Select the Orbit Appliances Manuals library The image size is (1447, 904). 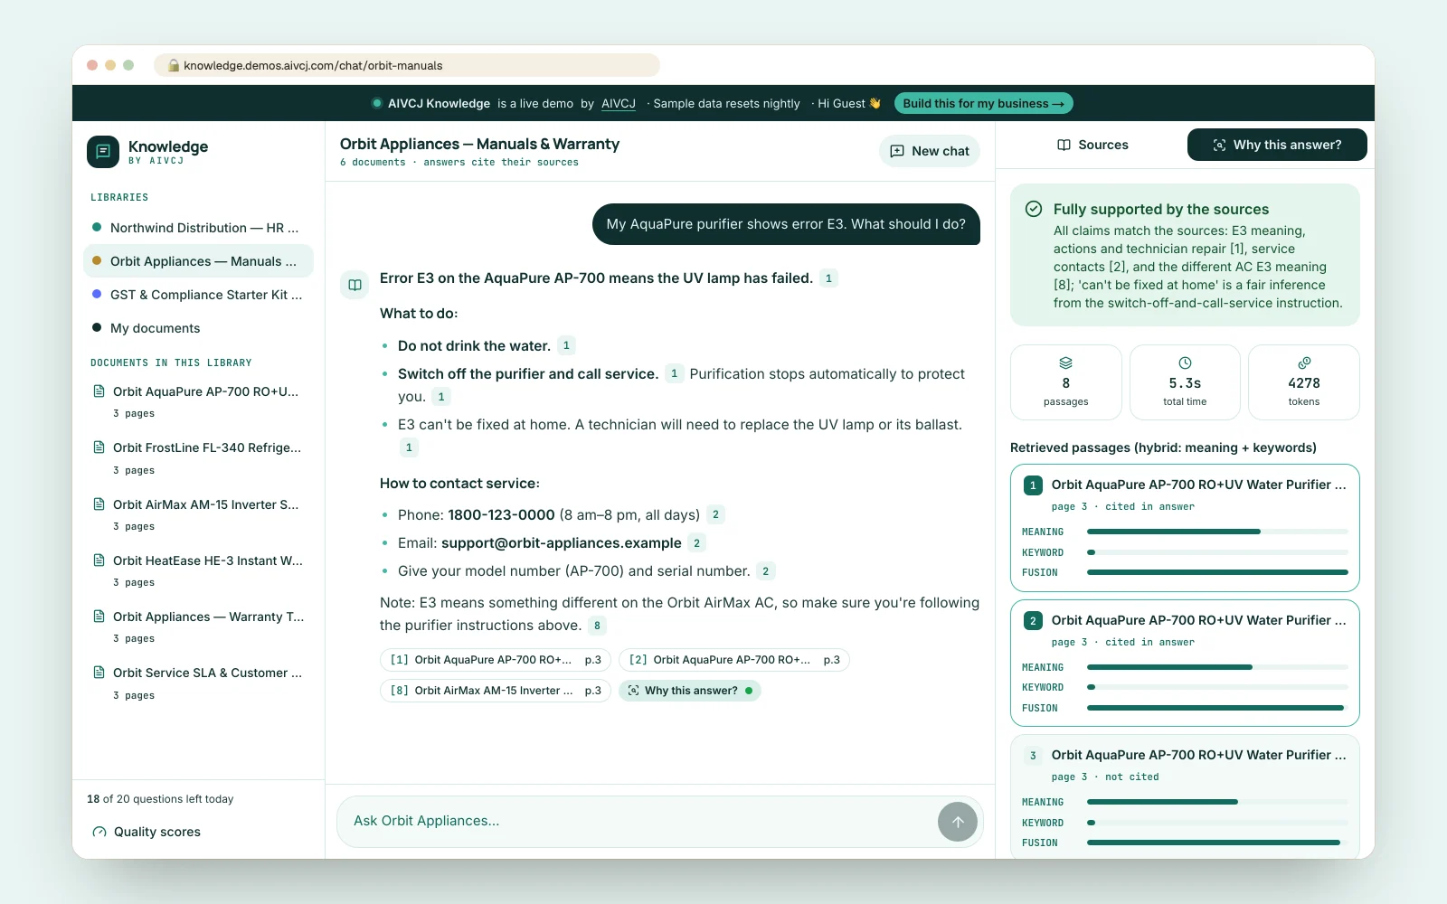tap(198, 261)
